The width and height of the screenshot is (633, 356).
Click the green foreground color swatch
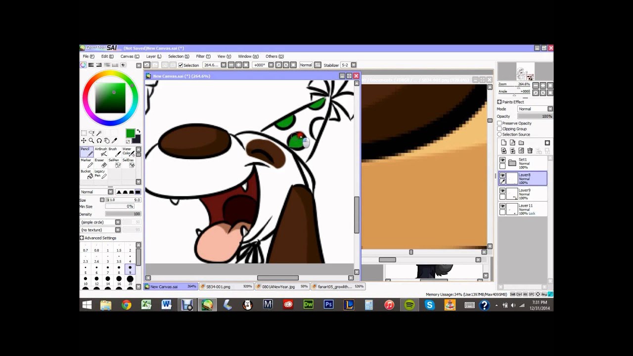pyautogui.click(x=130, y=133)
